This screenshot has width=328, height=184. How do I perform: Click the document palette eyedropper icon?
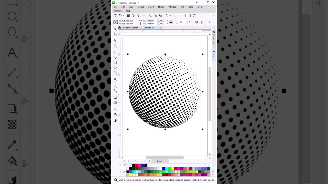click(125, 165)
